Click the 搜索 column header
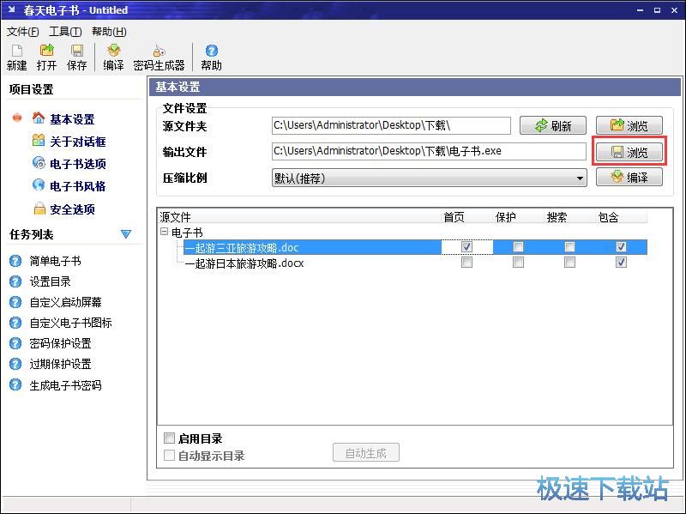This screenshot has width=686, height=514. 569,217
